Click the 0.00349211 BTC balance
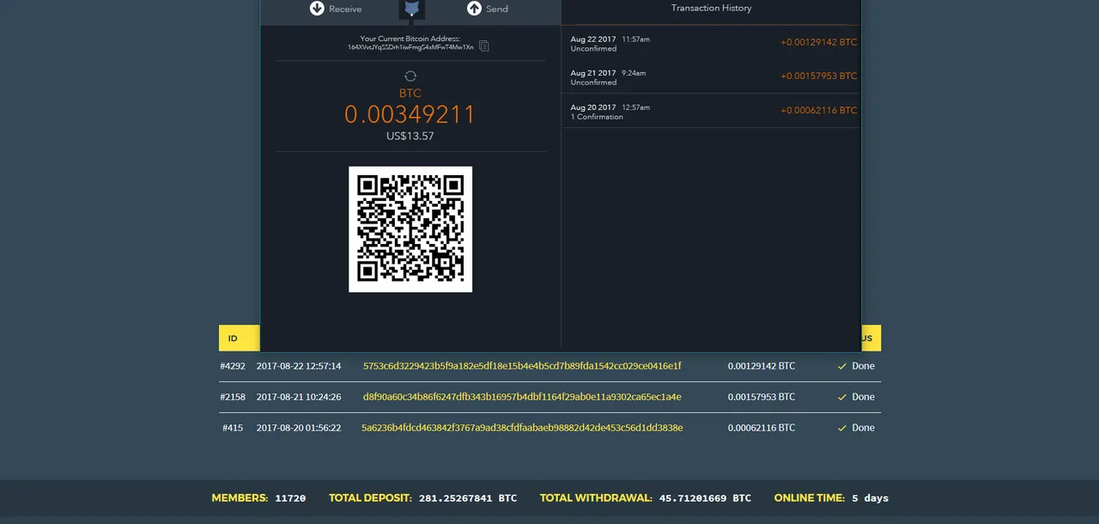 pos(410,114)
